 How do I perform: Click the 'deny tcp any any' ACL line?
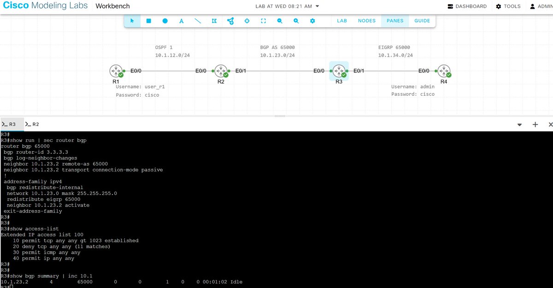62,247
